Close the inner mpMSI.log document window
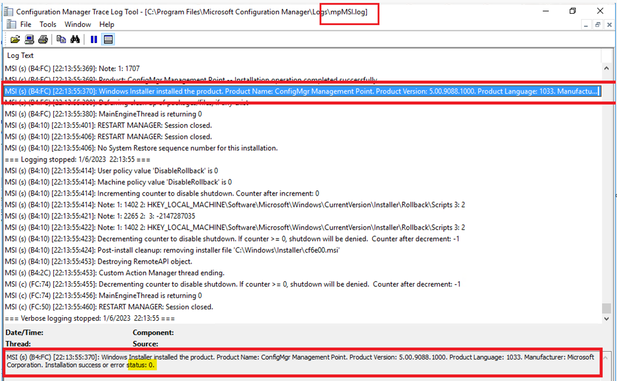The image size is (617, 381). [610, 25]
